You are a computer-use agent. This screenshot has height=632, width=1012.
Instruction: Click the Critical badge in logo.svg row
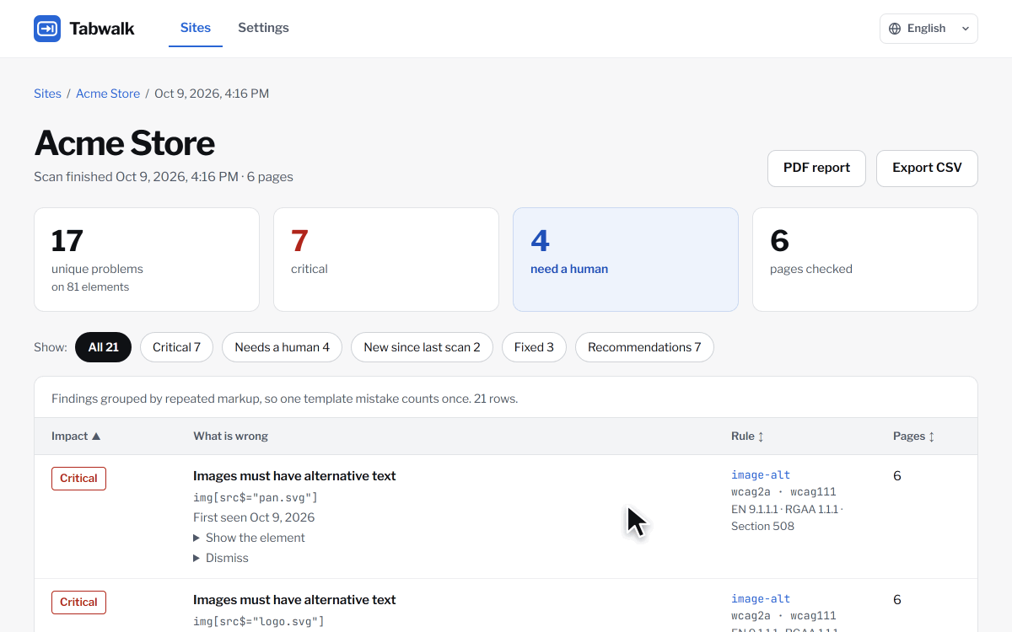78,603
